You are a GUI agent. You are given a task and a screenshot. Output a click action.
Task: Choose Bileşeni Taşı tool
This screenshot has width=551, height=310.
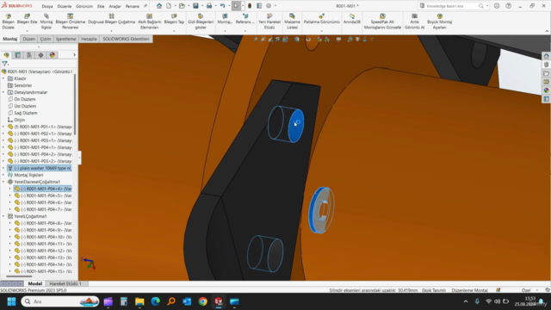pyautogui.click(x=174, y=19)
